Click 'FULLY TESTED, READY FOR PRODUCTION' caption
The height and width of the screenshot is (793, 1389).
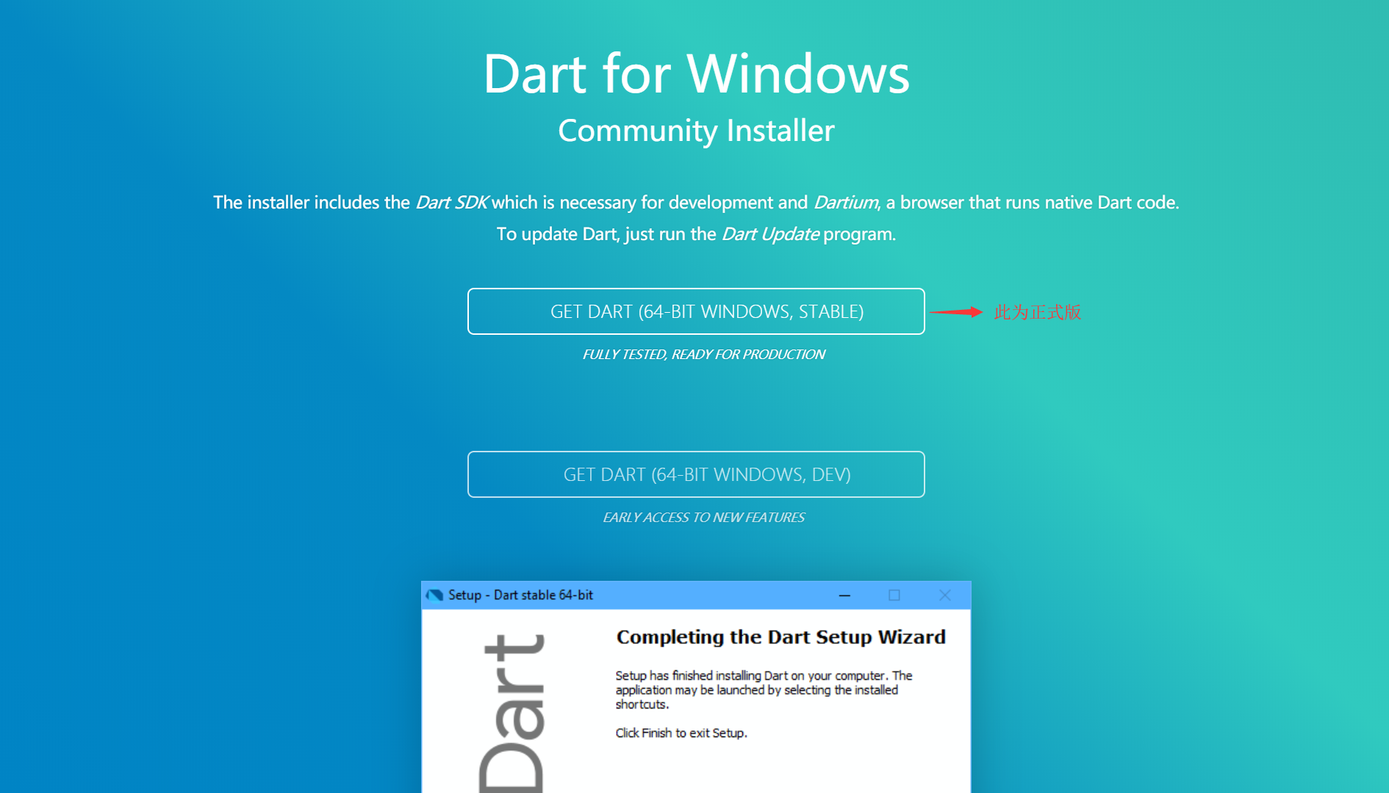tap(703, 354)
